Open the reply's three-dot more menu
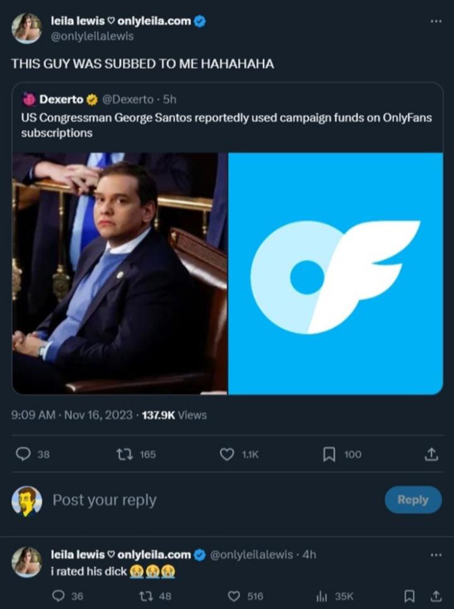 pyautogui.click(x=436, y=555)
